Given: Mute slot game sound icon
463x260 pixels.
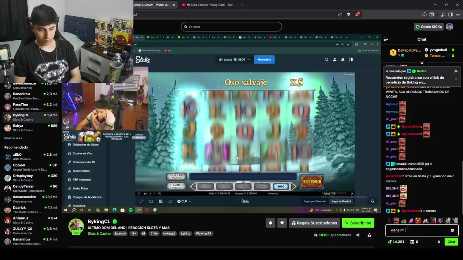Looking at the screenshot, I should (145, 194).
